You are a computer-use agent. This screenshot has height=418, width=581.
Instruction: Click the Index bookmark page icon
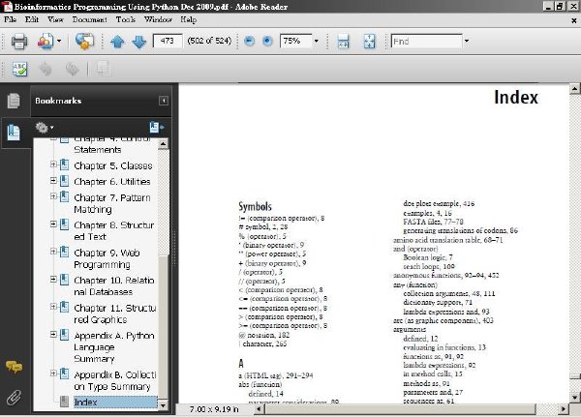[65, 402]
